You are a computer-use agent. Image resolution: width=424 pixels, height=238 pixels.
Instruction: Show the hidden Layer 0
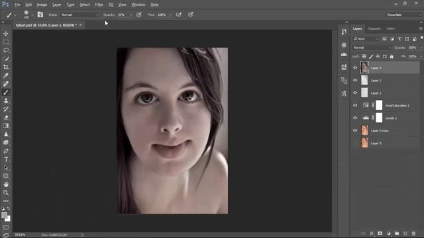[355, 143]
